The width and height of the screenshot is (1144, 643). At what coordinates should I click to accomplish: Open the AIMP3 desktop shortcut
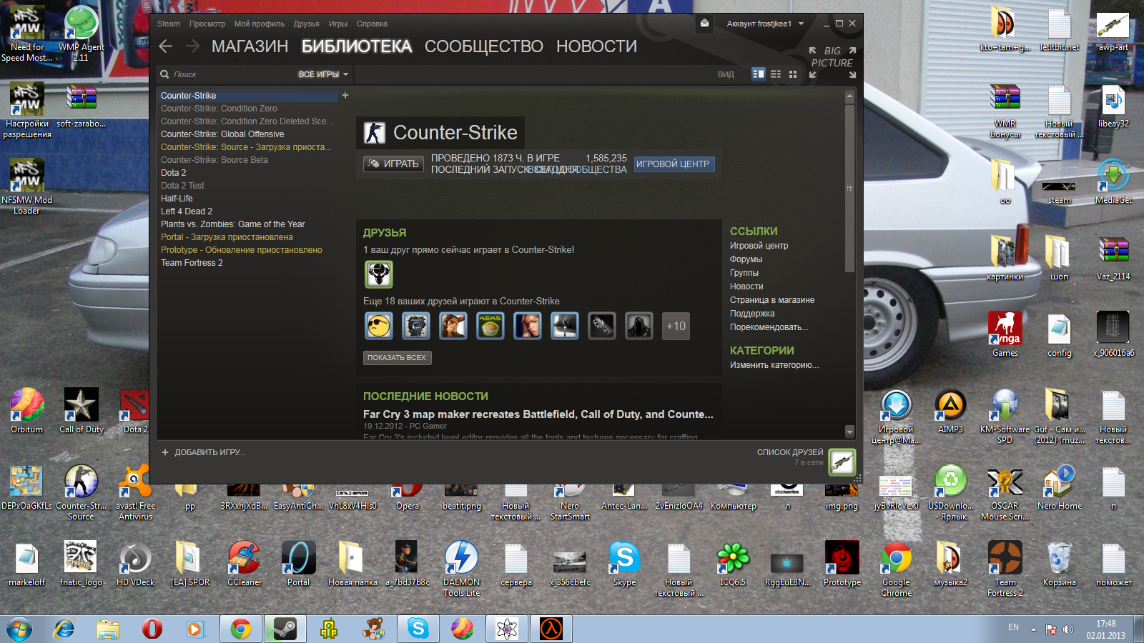point(951,411)
